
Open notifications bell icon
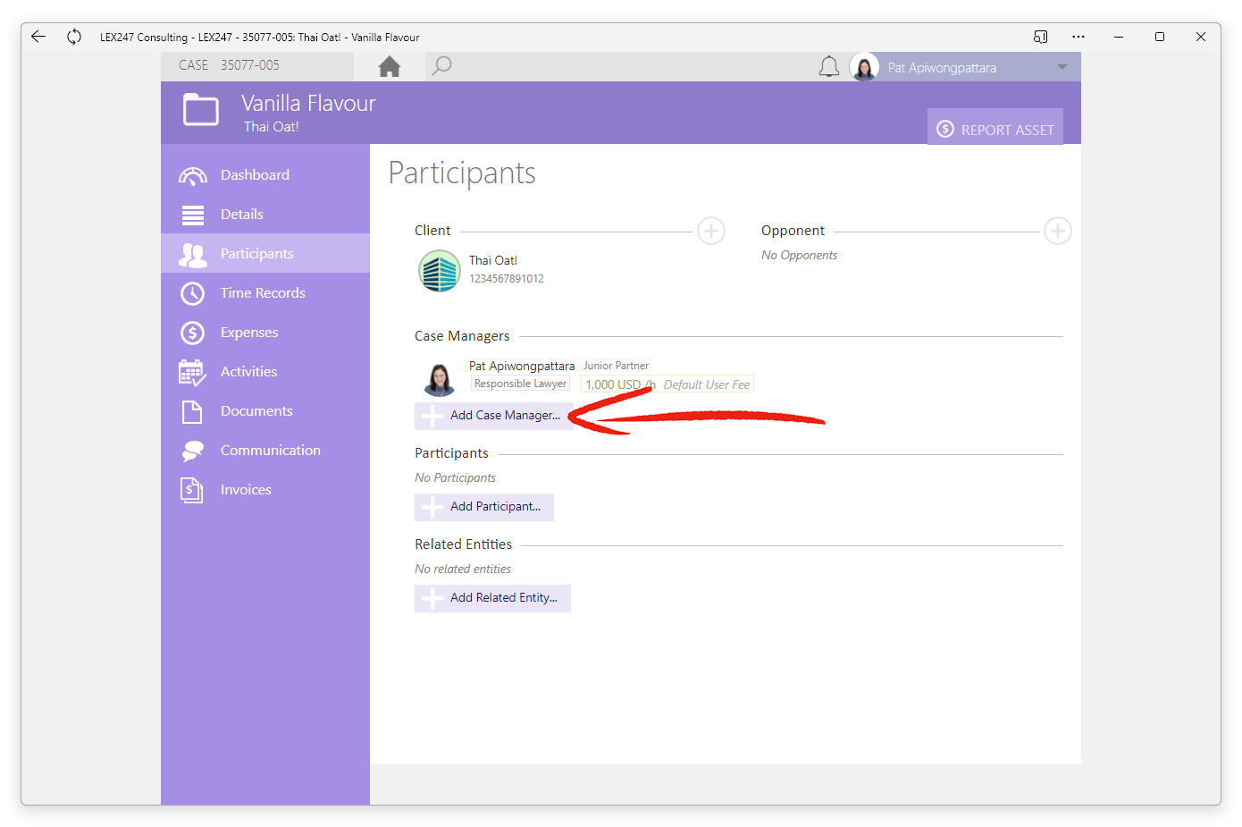pyautogui.click(x=829, y=67)
